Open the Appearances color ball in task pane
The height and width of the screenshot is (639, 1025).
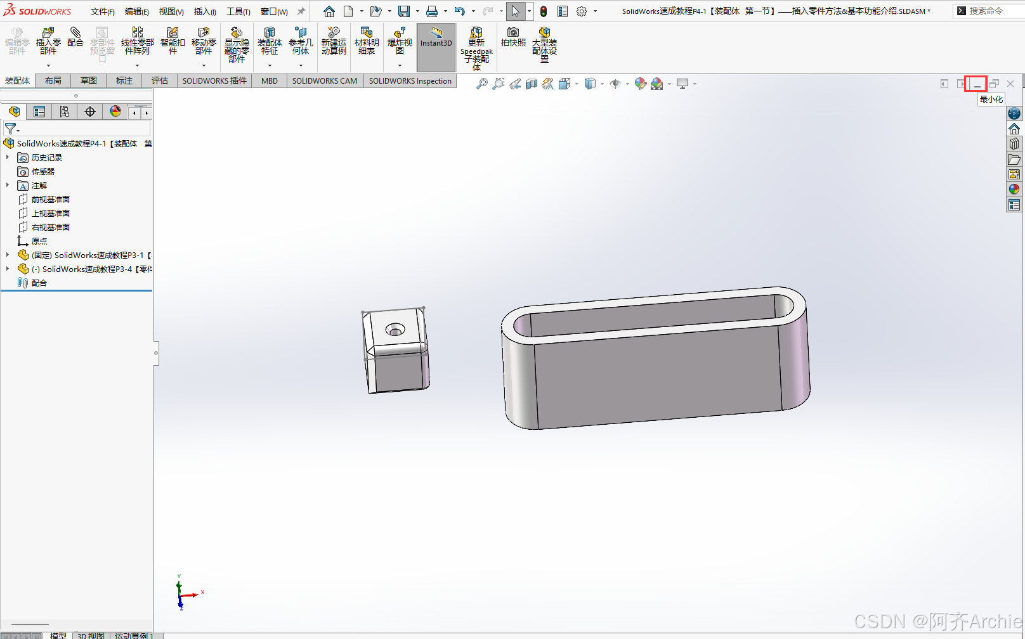pyautogui.click(x=1014, y=190)
